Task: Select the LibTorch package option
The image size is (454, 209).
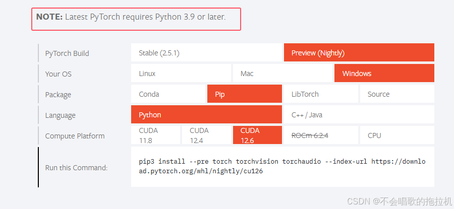Action: (321, 94)
